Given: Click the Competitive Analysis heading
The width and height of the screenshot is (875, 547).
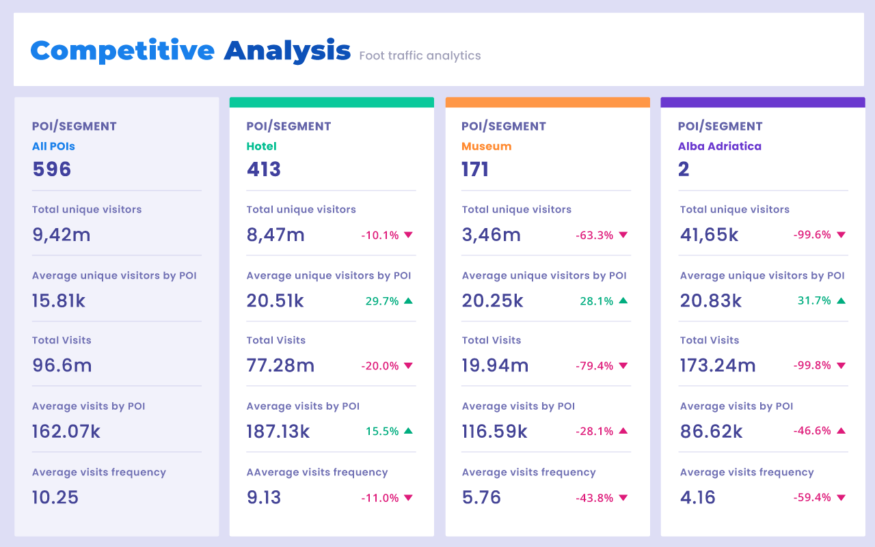Looking at the screenshot, I should click(190, 51).
